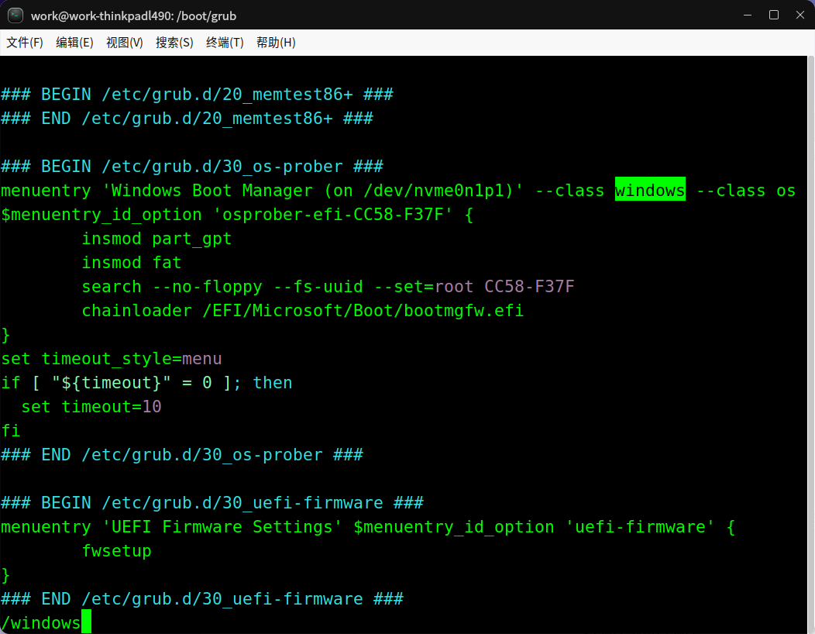Screen dimensions: 815x634
Task: Click 'CC58-F37F' UUID on search line
Action: coord(529,286)
